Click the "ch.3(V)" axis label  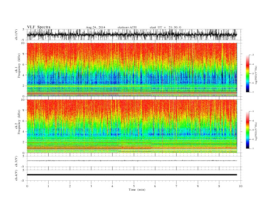tap(16, 162)
